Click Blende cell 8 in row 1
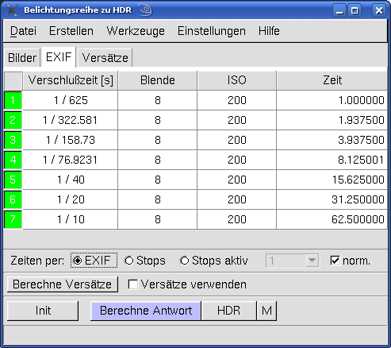Image resolution: width=391 pixels, height=348 pixels. 158,100
